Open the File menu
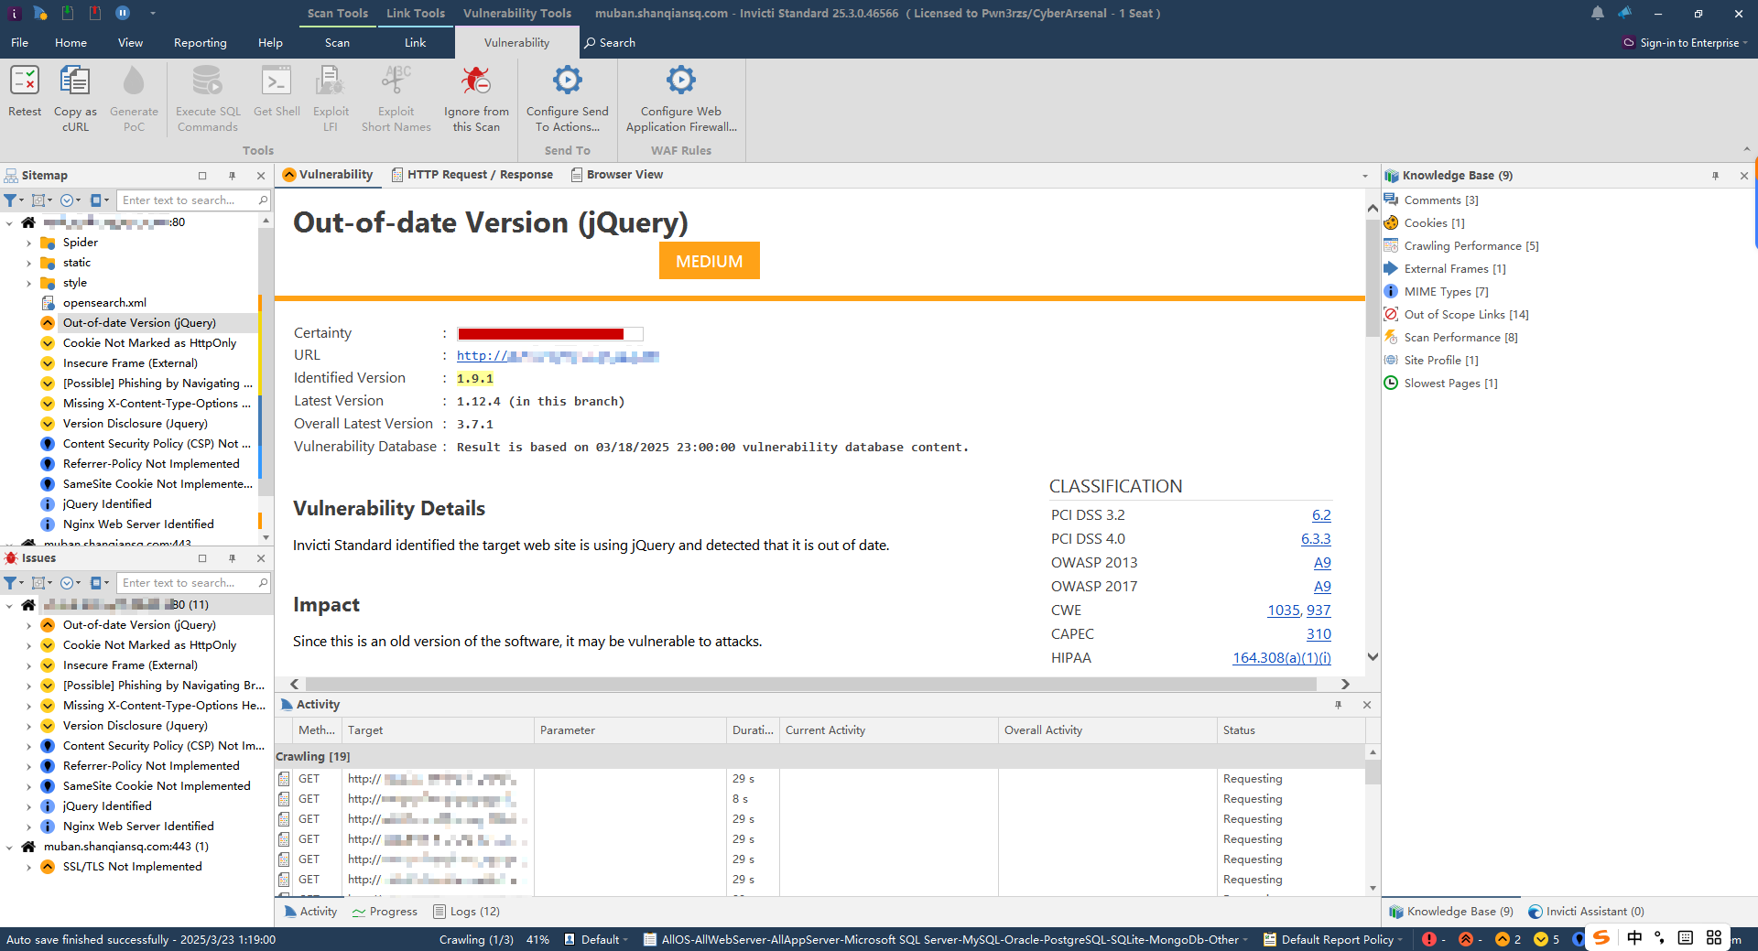The width and height of the screenshot is (1758, 951). [19, 43]
